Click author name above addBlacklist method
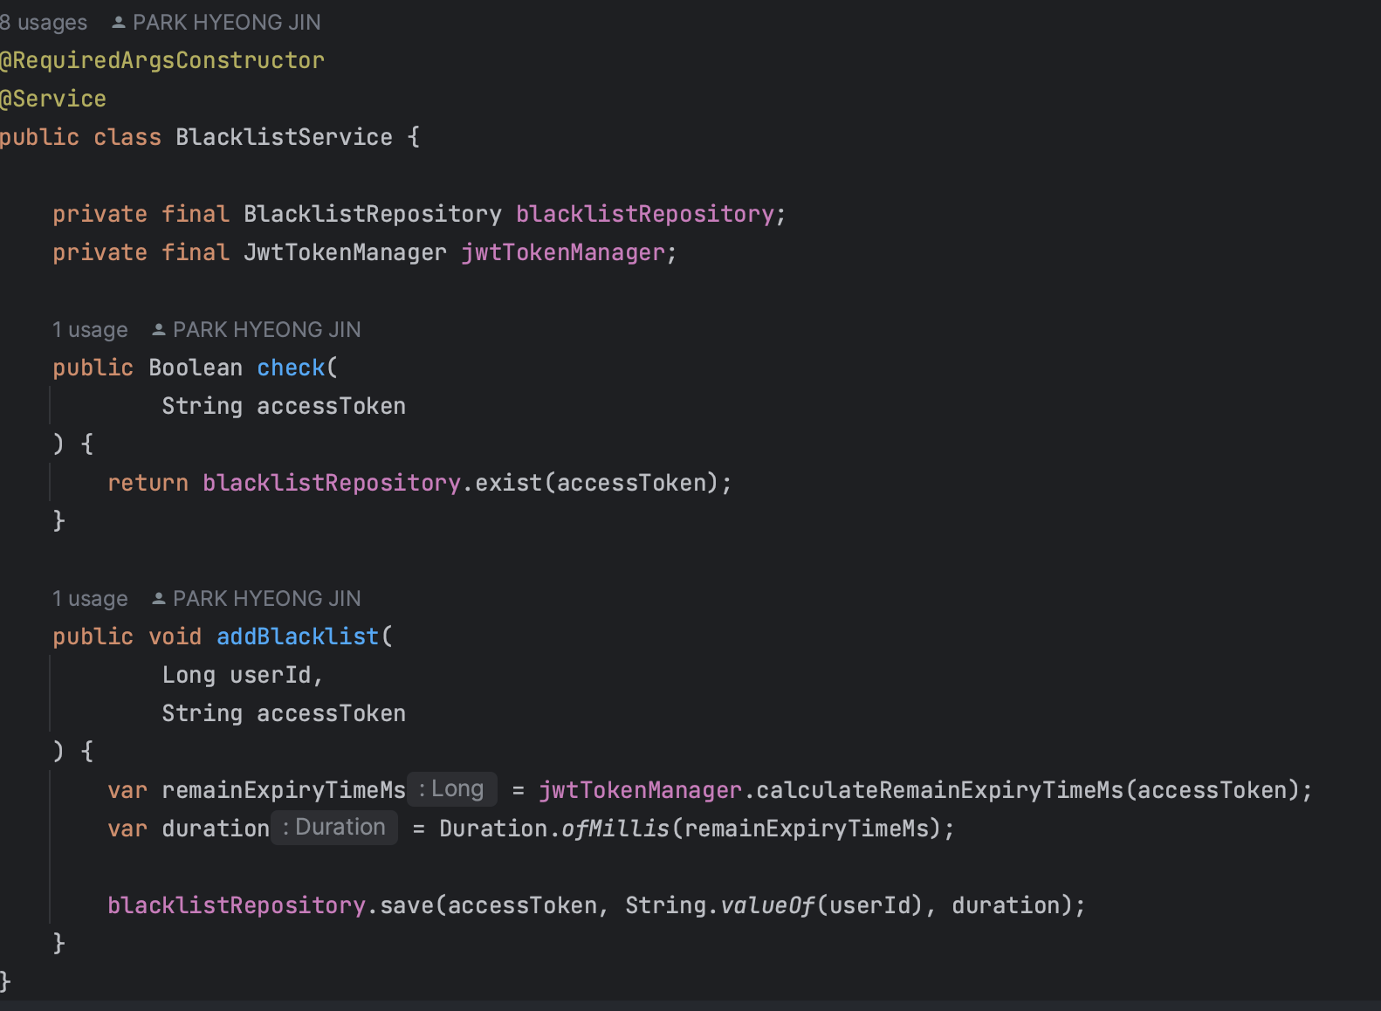This screenshot has width=1381, height=1011. pos(266,599)
